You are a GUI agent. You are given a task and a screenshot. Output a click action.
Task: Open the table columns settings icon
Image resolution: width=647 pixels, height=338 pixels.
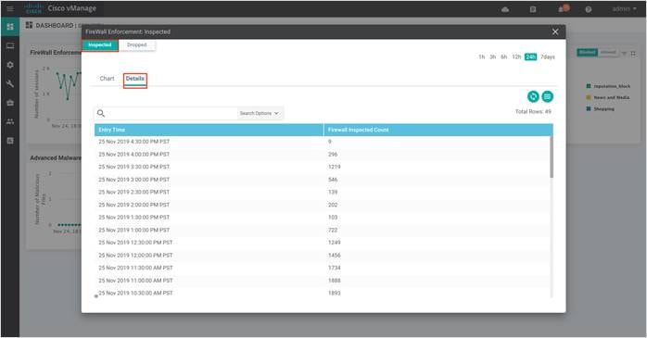[x=547, y=96]
